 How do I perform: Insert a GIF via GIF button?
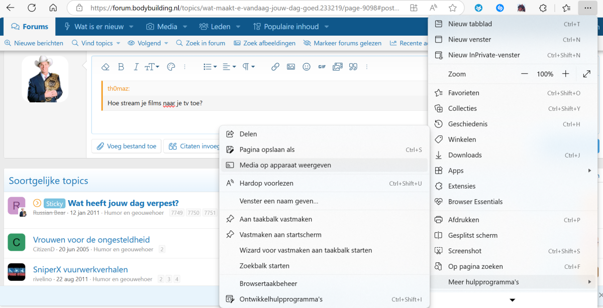(x=322, y=67)
